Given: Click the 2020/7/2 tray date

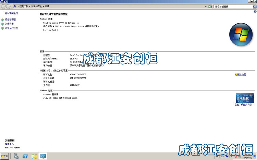Looking at the screenshot, I should tap(248, 158).
